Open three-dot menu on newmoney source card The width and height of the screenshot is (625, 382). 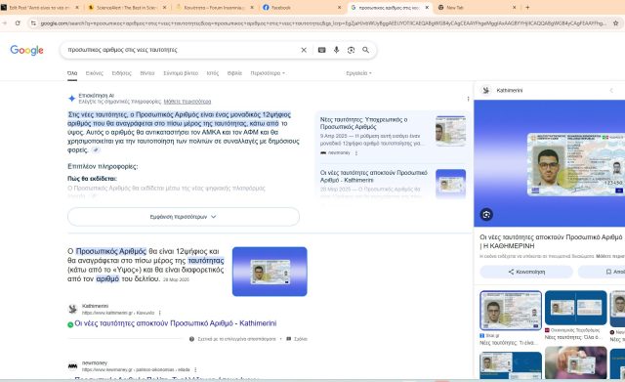click(x=356, y=152)
